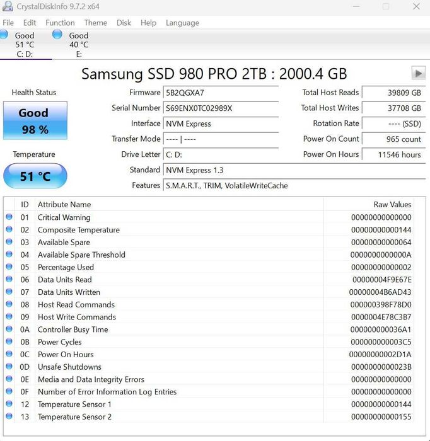Open the Help menu
This screenshot has width=430, height=441.
click(x=148, y=23)
